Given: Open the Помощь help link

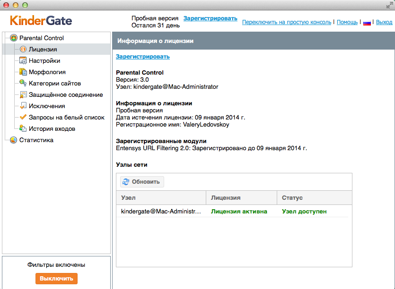Looking at the screenshot, I should [347, 22].
